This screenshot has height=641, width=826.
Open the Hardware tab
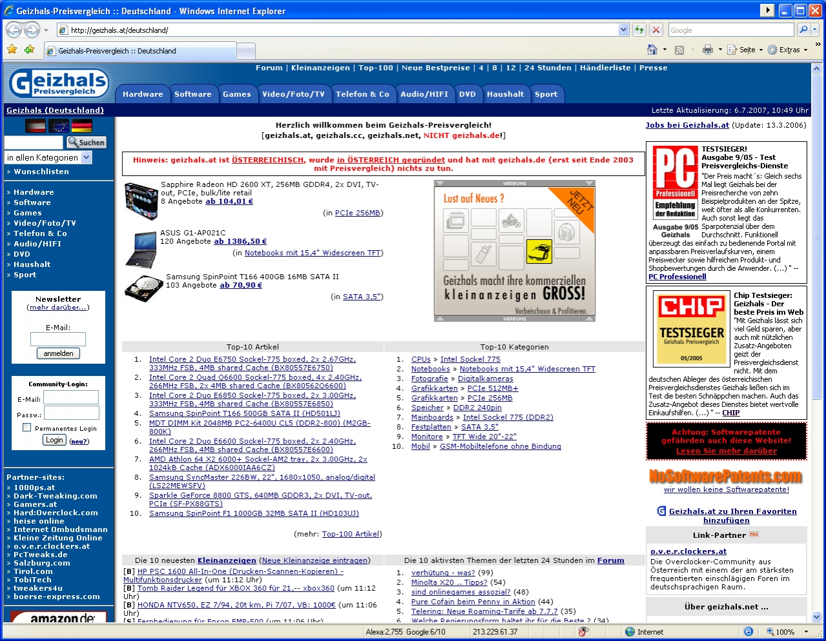coord(143,94)
